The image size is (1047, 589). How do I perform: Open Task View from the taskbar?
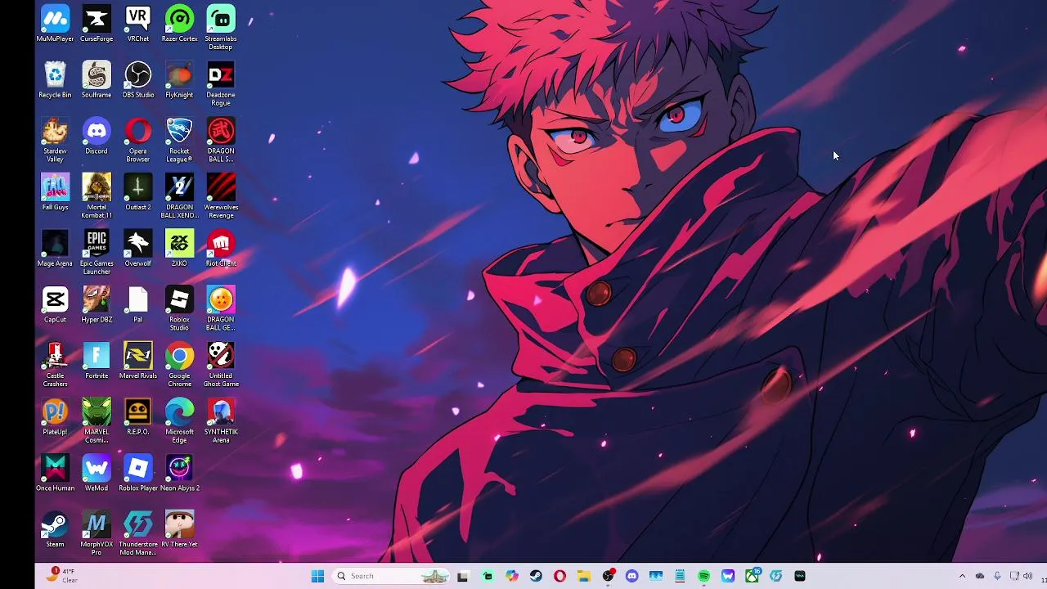click(x=463, y=576)
